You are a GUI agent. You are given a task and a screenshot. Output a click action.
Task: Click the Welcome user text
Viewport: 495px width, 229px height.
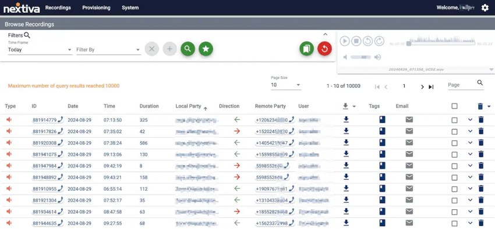pos(455,8)
